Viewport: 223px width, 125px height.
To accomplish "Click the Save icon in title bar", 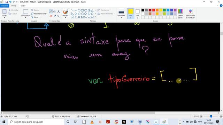I will tap(7, 2).
